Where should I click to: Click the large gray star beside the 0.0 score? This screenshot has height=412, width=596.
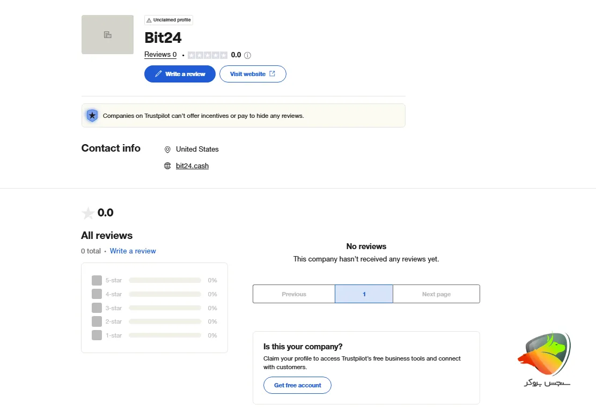89,213
